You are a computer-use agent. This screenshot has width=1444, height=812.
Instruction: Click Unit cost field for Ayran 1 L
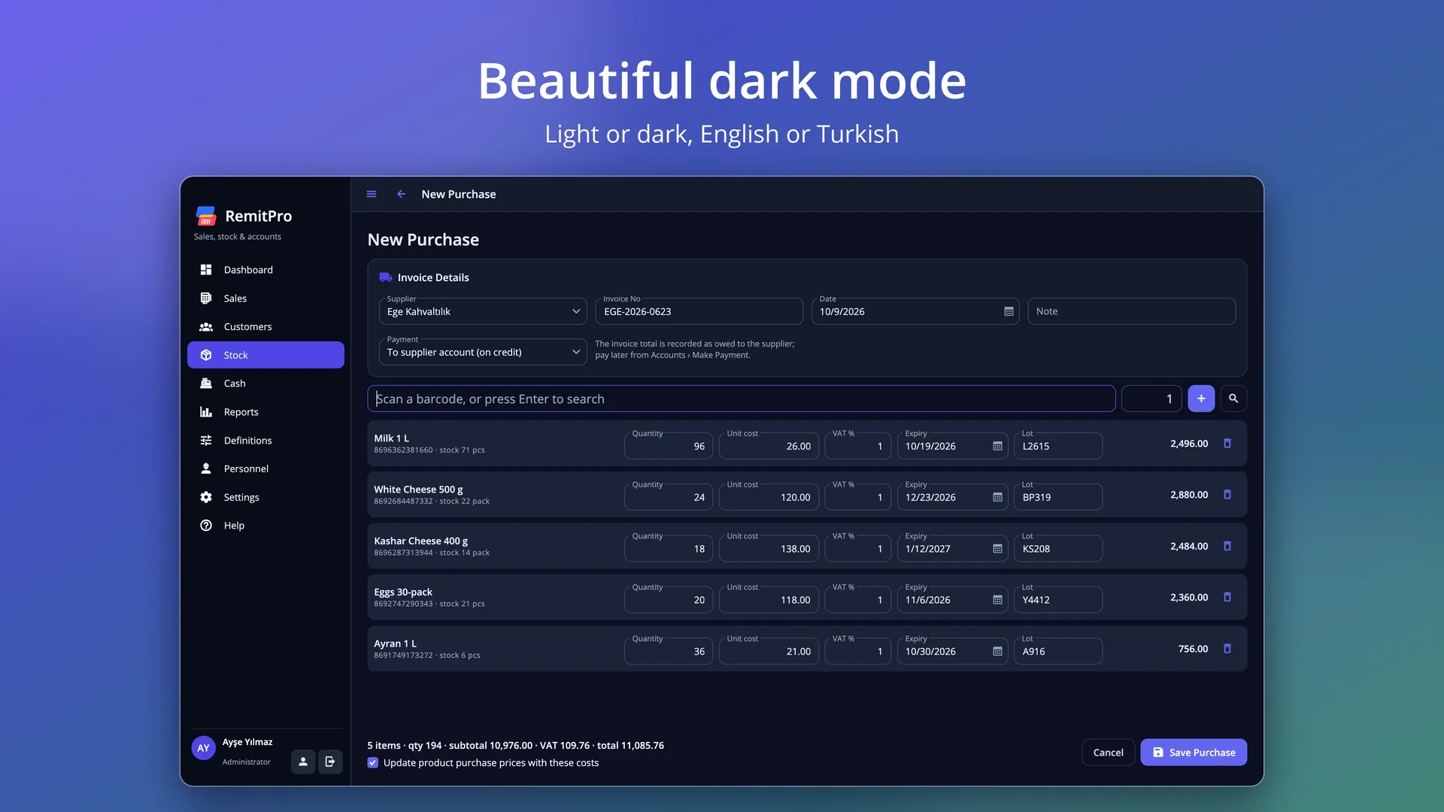(x=769, y=651)
